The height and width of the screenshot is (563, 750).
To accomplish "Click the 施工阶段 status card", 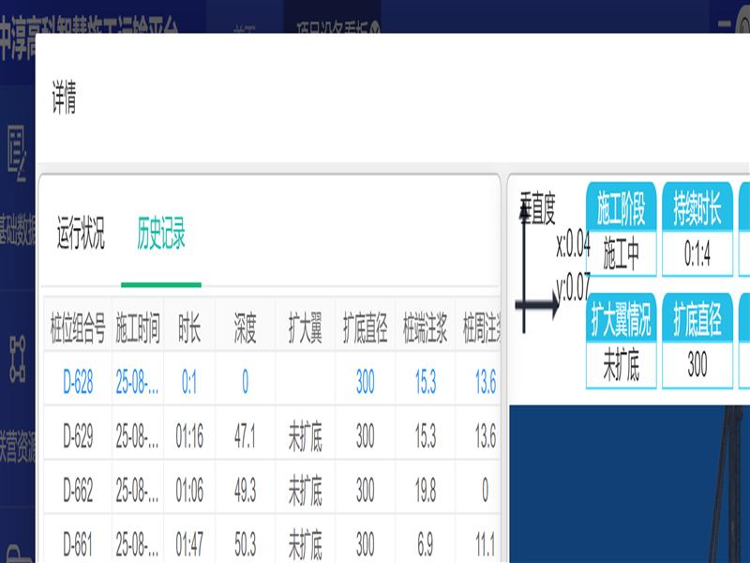I will point(621,230).
